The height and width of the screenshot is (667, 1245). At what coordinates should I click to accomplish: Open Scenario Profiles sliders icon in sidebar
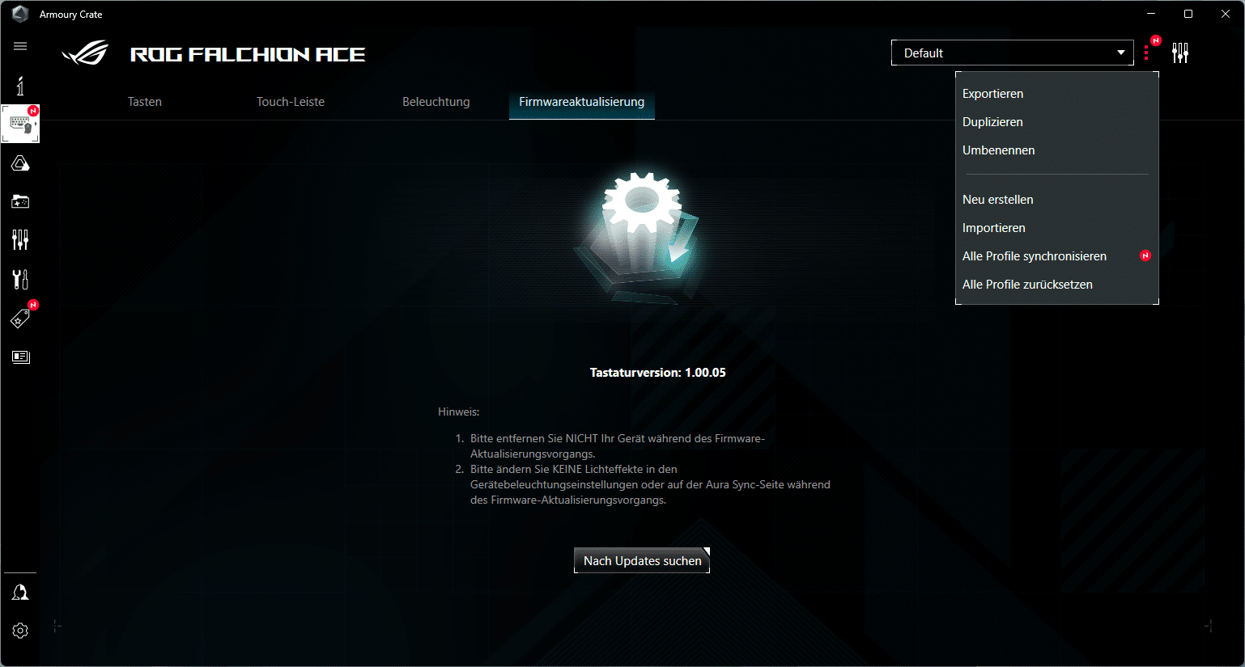click(20, 239)
